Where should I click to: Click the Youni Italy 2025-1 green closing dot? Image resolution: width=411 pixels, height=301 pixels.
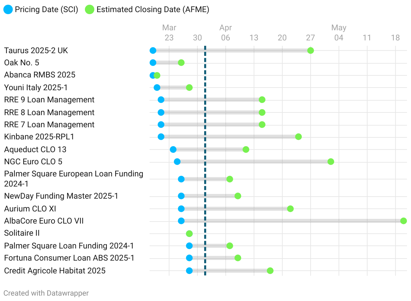(x=189, y=88)
